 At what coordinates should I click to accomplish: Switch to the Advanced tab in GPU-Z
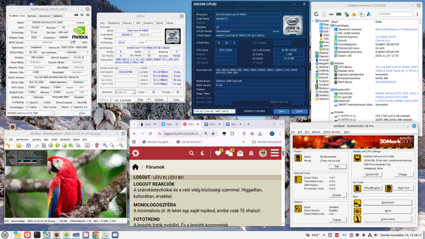44,16
